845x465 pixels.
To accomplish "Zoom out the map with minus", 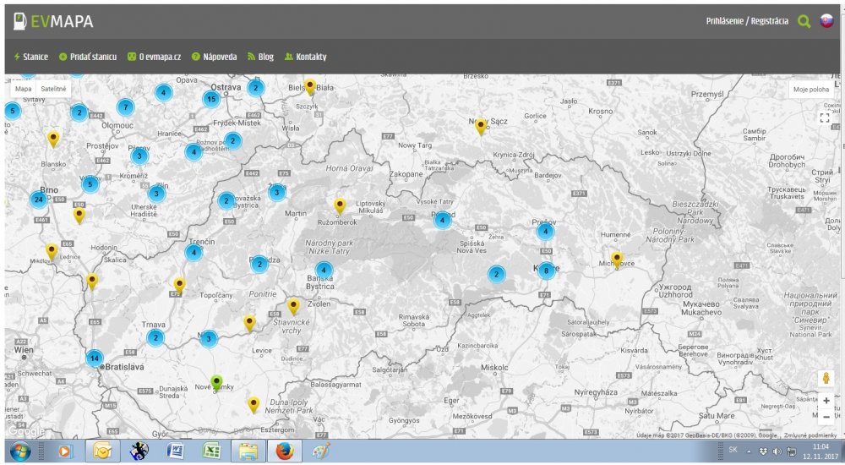I will click(x=826, y=417).
